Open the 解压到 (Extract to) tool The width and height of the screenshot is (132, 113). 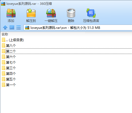(31, 13)
